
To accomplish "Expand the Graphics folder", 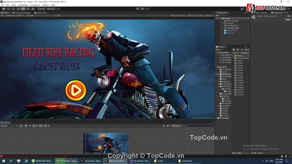I will [x=219, y=81].
